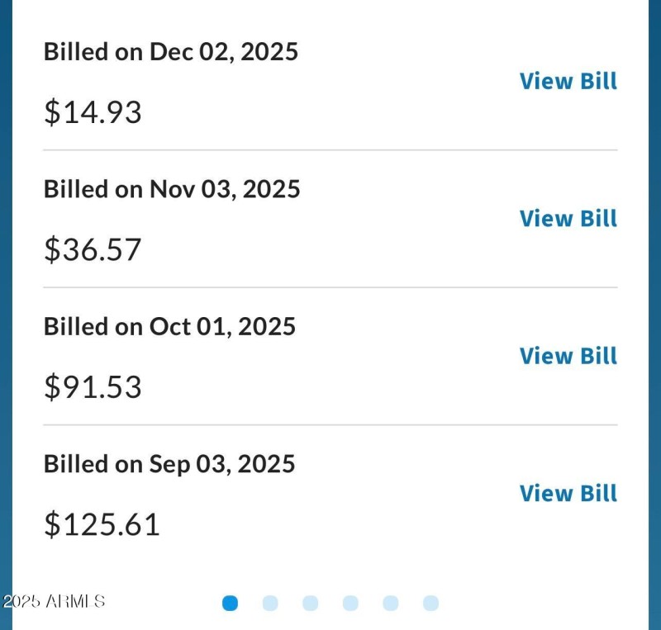Tap the $125.61 bill amount
661x630 pixels.
coord(102,523)
